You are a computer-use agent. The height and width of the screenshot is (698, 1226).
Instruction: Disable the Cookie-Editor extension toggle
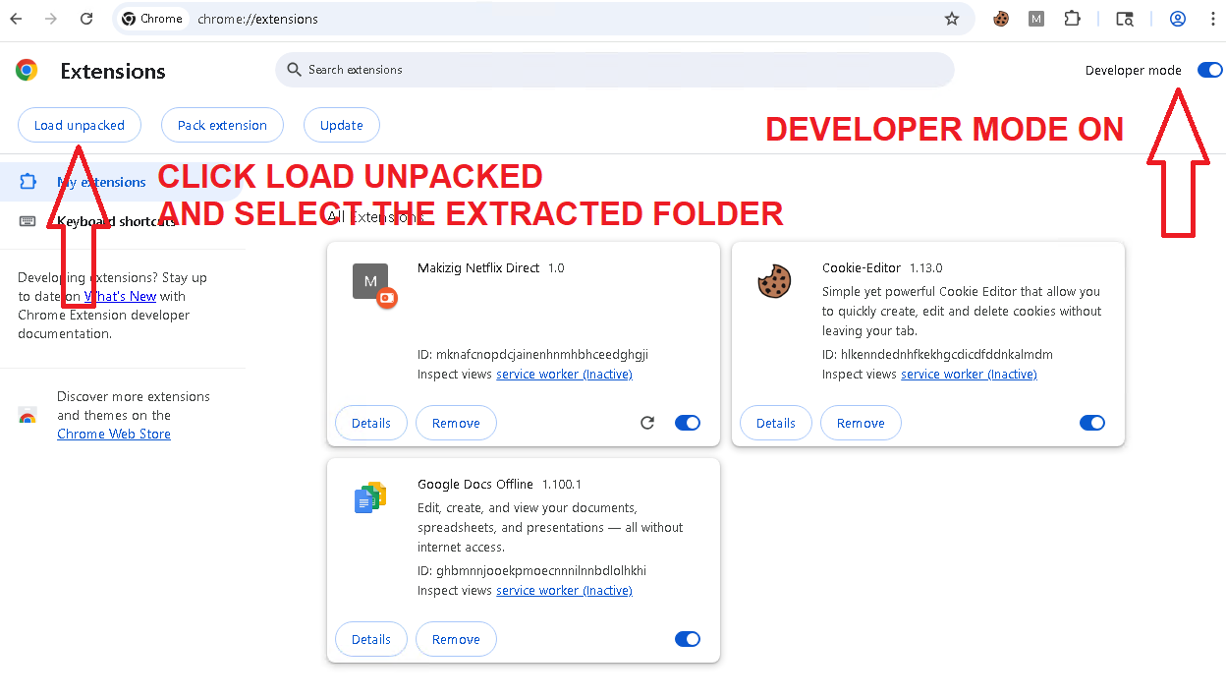click(1091, 422)
